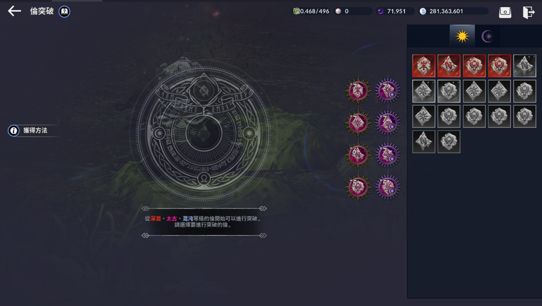Select the gold-framed +6 equipped rune
This screenshot has height=306, width=542.
tap(358, 155)
